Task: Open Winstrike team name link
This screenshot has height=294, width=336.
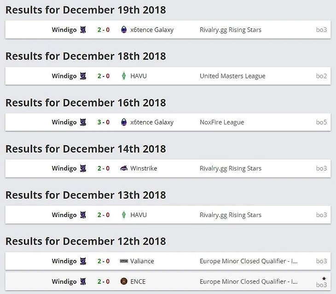Action: (x=144, y=169)
